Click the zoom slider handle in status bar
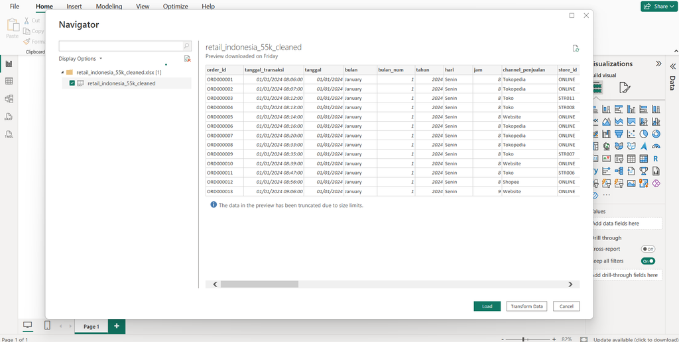This screenshot has width=679, height=342. pos(524,339)
